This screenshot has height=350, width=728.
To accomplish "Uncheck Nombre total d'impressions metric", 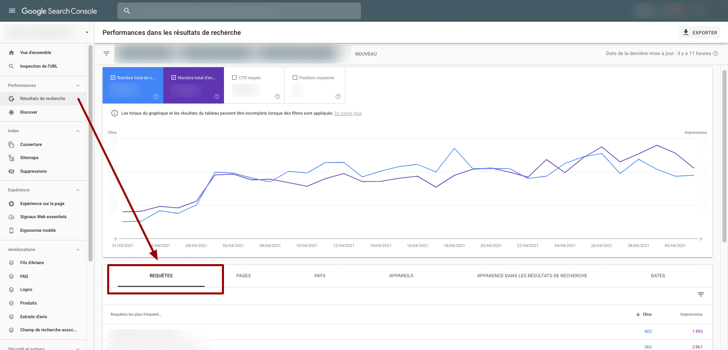I will (174, 78).
